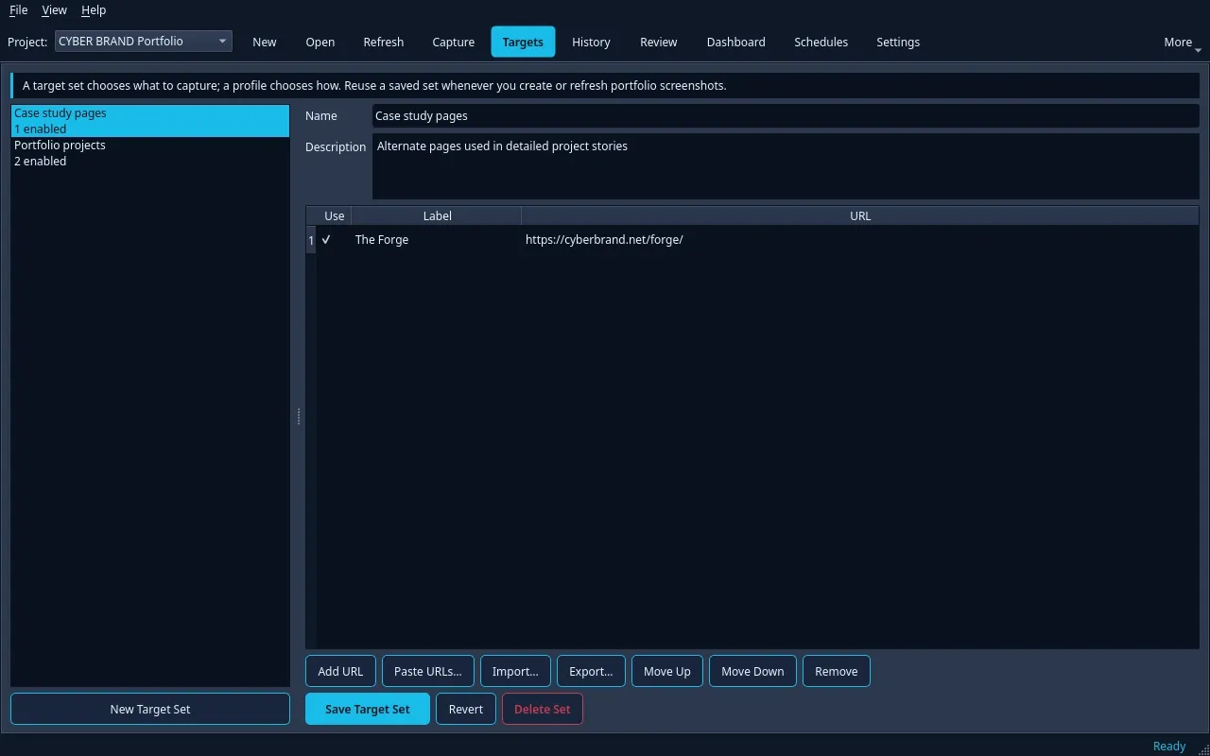
Task: Click Paste URLs... button
Action: coord(428,671)
